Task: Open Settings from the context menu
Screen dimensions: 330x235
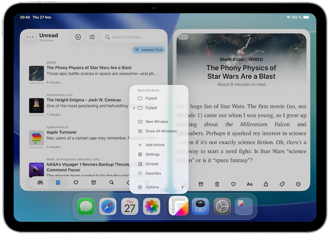Action: point(153,155)
